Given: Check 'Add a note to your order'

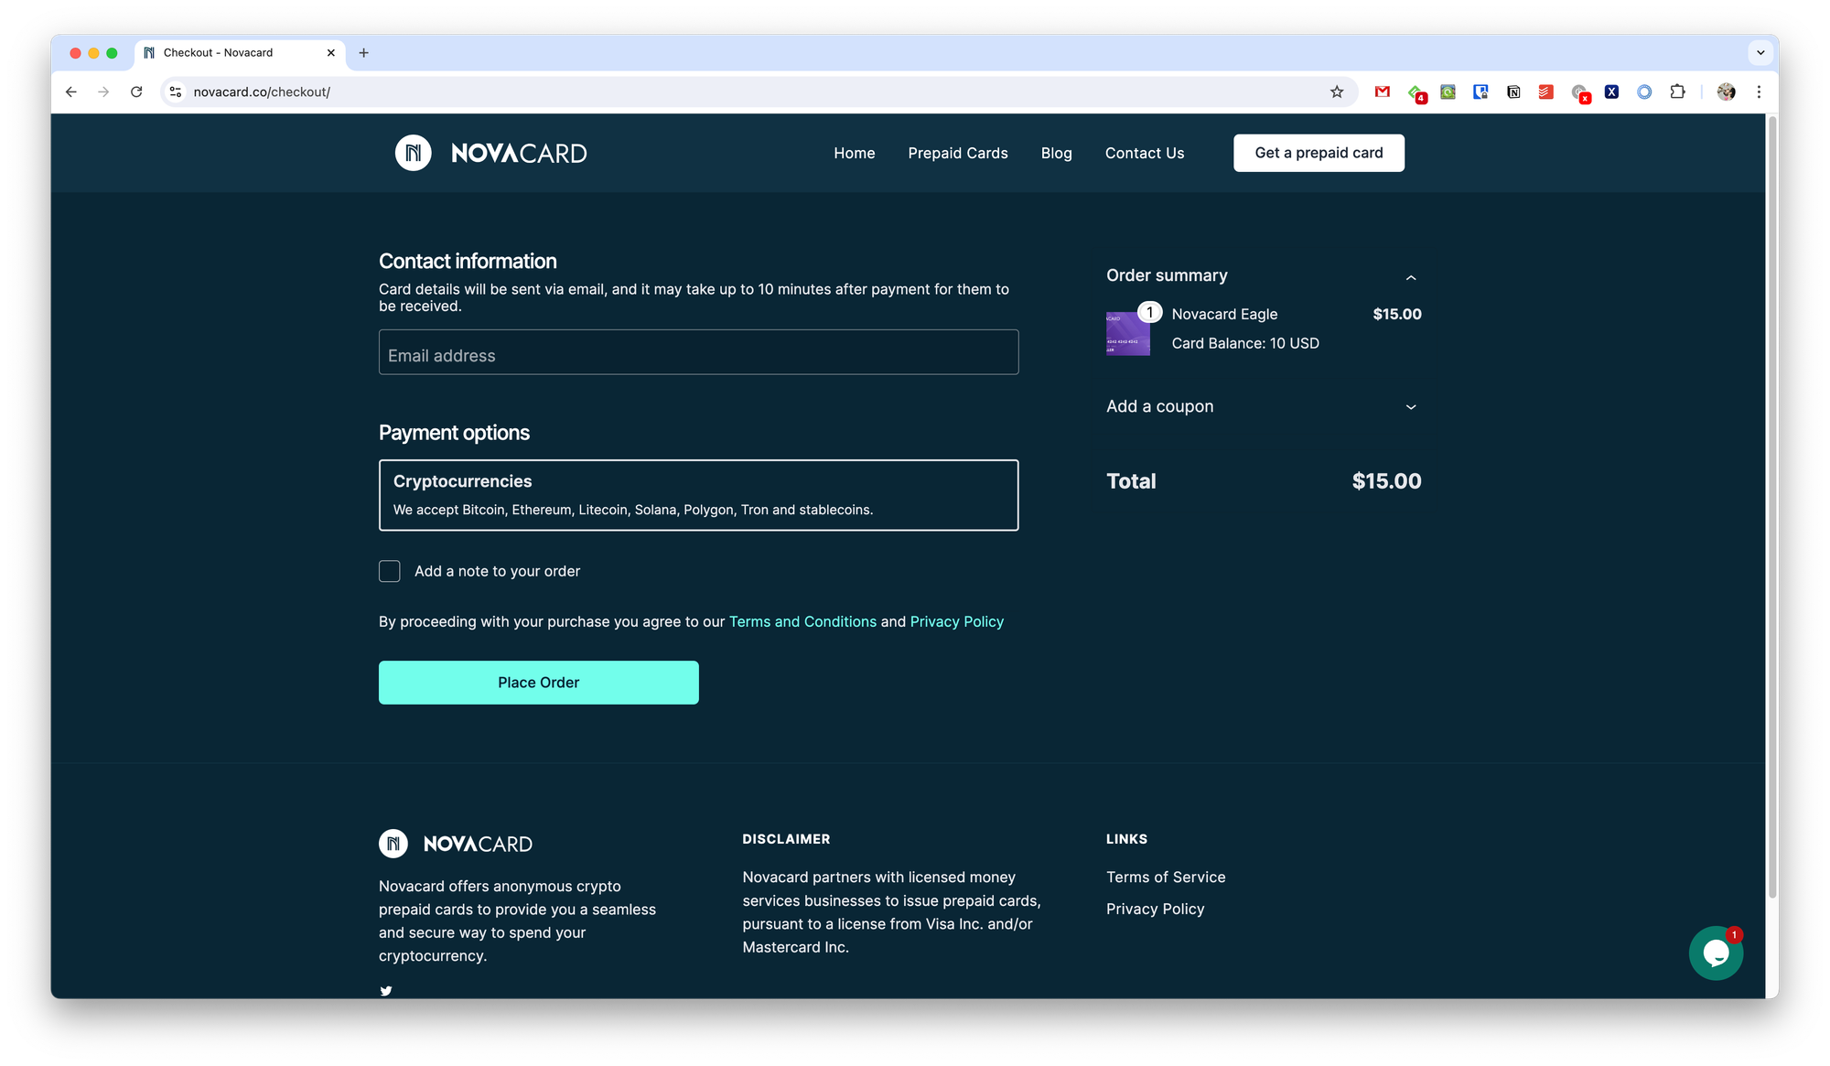Looking at the screenshot, I should point(390,571).
